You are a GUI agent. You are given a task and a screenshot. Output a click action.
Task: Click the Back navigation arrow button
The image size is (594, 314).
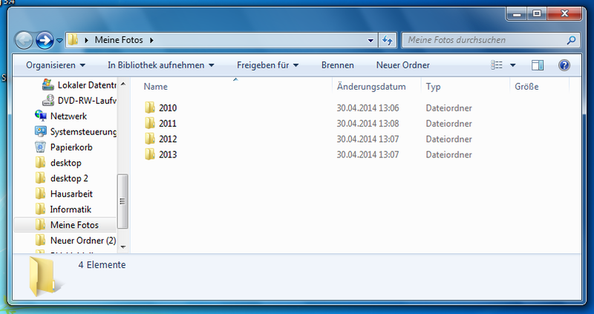click(x=24, y=40)
